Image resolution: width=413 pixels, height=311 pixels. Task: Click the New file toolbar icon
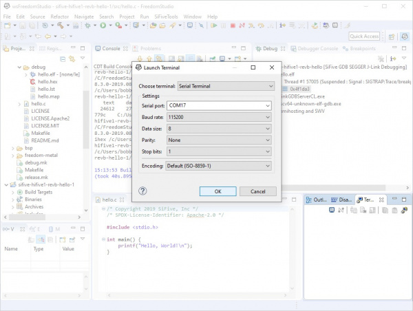coord(8,25)
